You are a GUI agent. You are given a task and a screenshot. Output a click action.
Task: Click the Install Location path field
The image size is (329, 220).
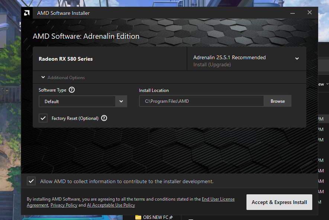pos(201,101)
